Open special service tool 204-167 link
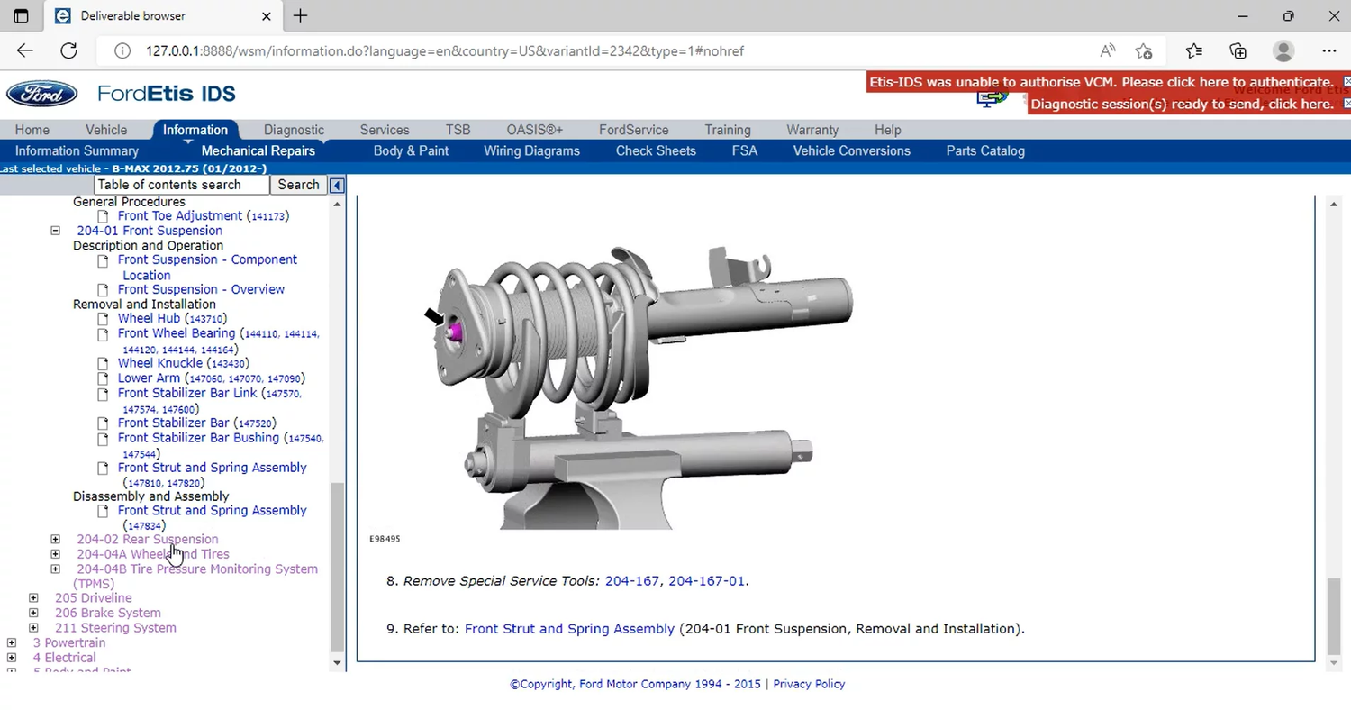The image size is (1351, 710). tap(632, 581)
